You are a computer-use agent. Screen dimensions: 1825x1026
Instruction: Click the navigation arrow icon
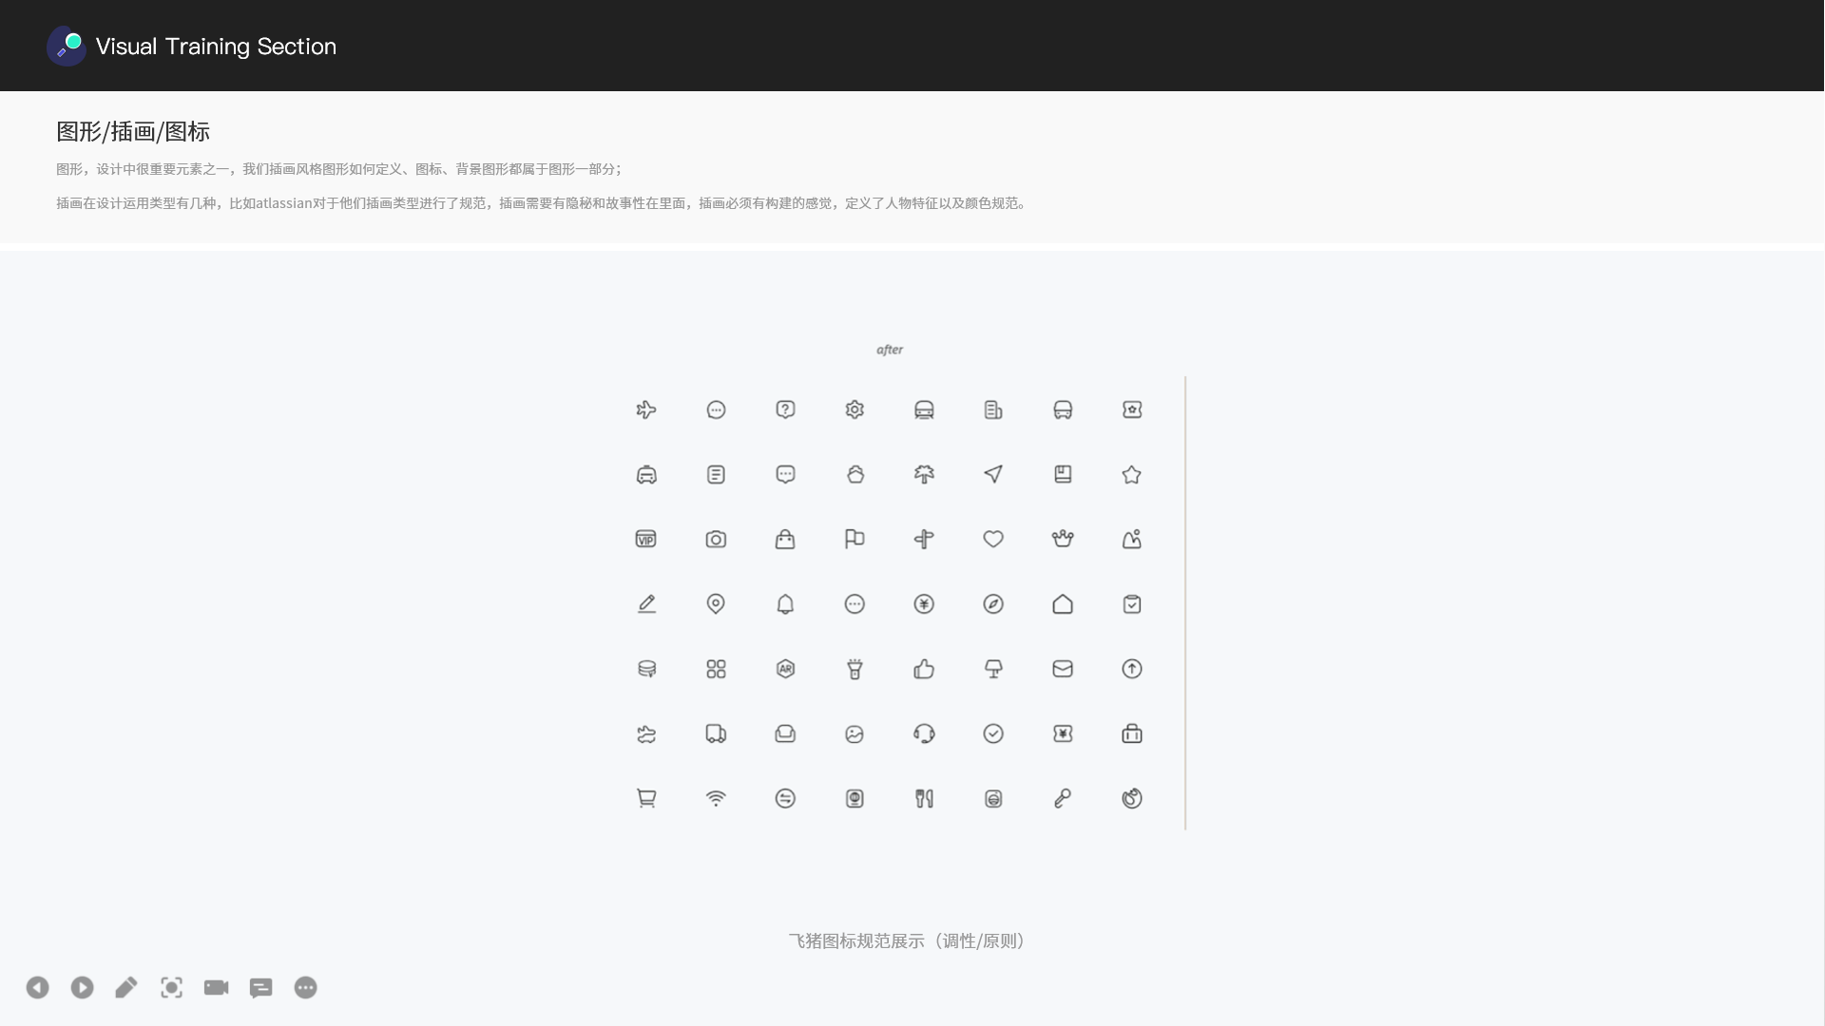click(x=993, y=474)
